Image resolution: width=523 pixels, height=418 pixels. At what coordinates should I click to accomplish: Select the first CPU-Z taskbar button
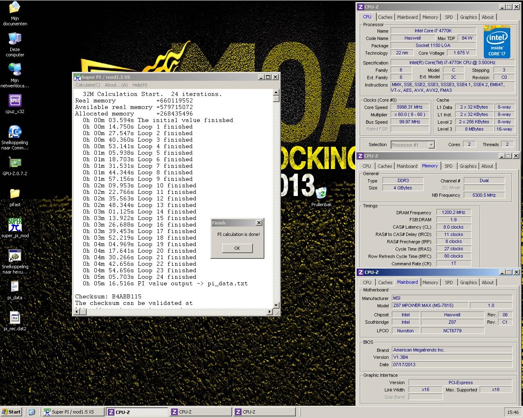[x=137, y=412]
